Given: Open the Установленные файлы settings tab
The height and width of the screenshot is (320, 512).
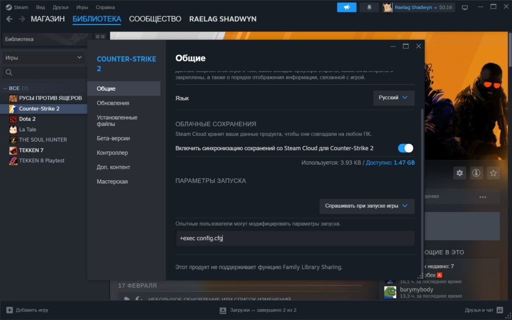Looking at the screenshot, I should [x=117, y=120].
